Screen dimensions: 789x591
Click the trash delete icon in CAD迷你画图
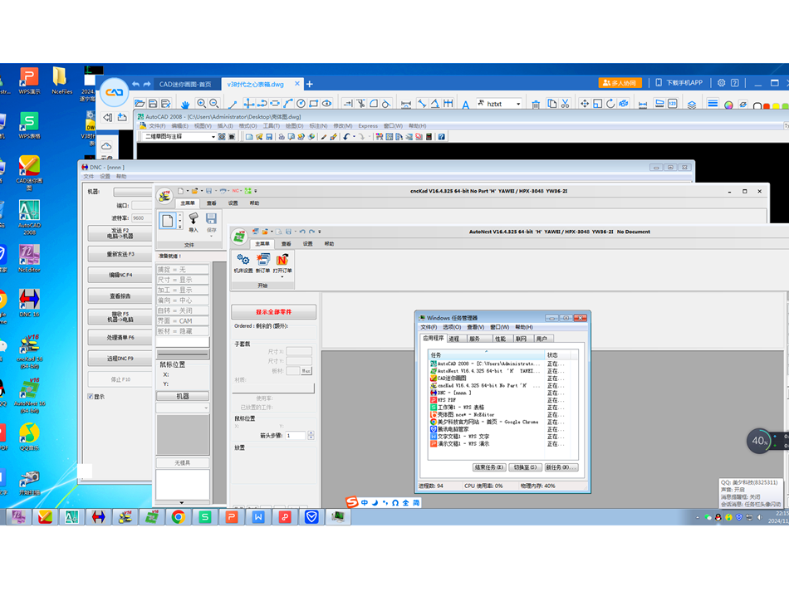point(536,104)
